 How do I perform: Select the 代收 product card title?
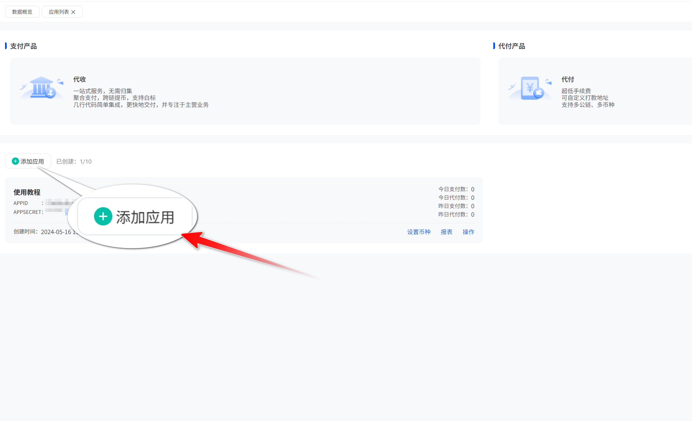(x=79, y=79)
